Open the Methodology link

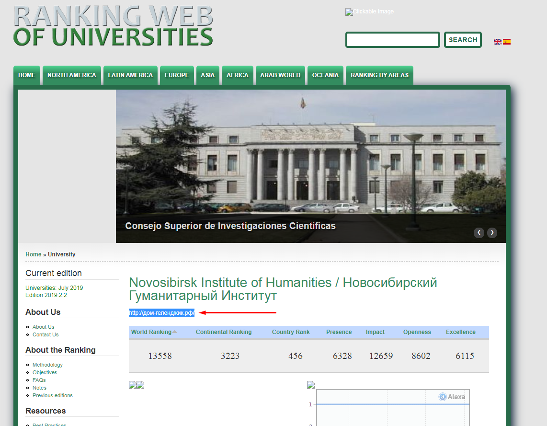(x=47, y=365)
